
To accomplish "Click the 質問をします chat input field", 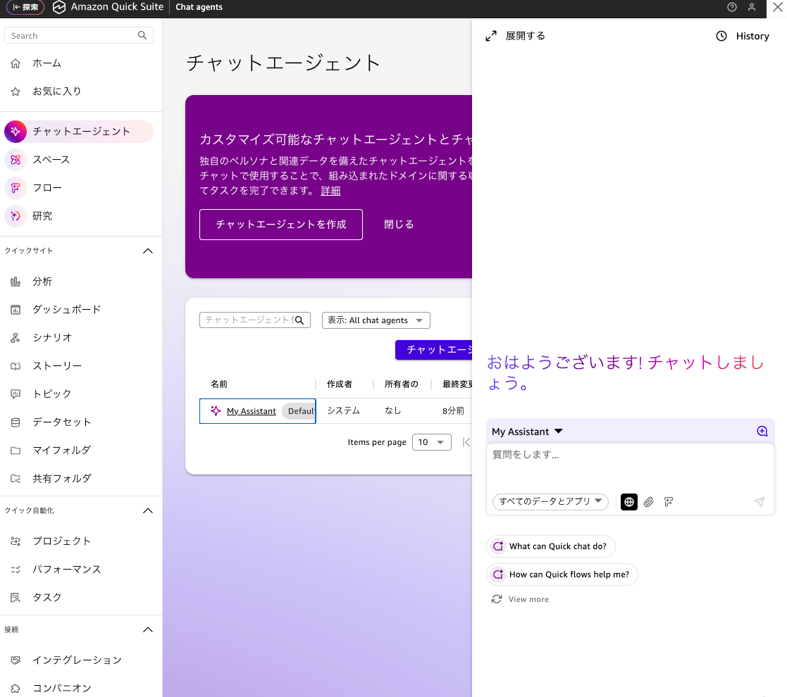I will (x=630, y=465).
